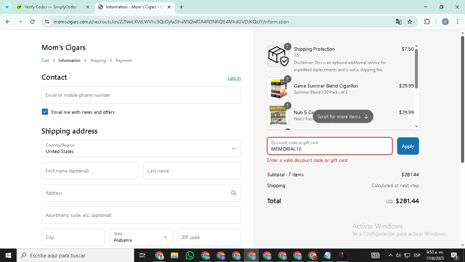Viewport: 465px width, 262px height.
Task: Open WhatsApp from the taskbar
Action: point(190,256)
